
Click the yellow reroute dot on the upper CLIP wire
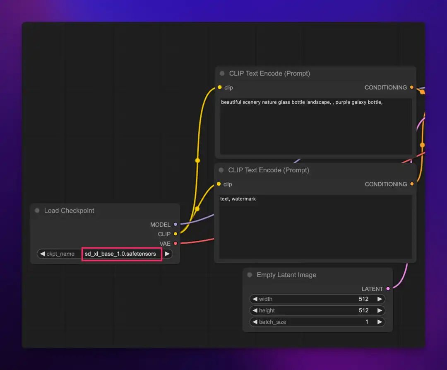[x=197, y=161]
